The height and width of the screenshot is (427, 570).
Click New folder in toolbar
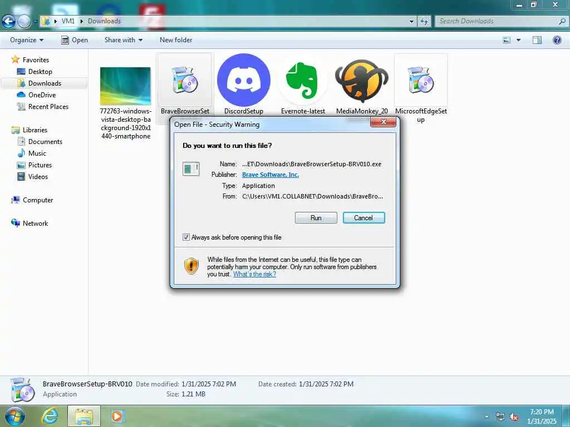click(x=176, y=40)
